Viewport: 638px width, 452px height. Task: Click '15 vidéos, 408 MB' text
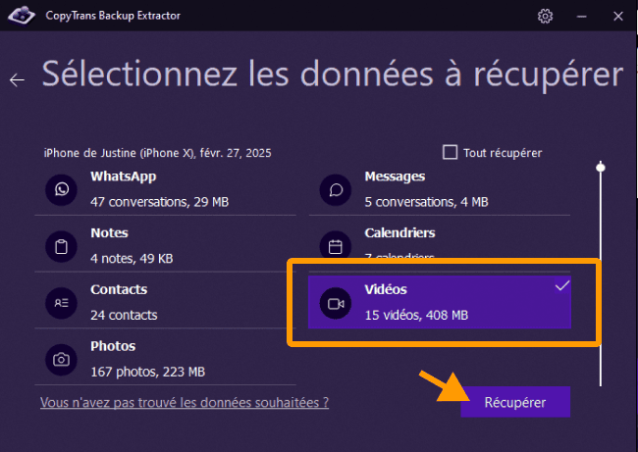pyautogui.click(x=416, y=315)
